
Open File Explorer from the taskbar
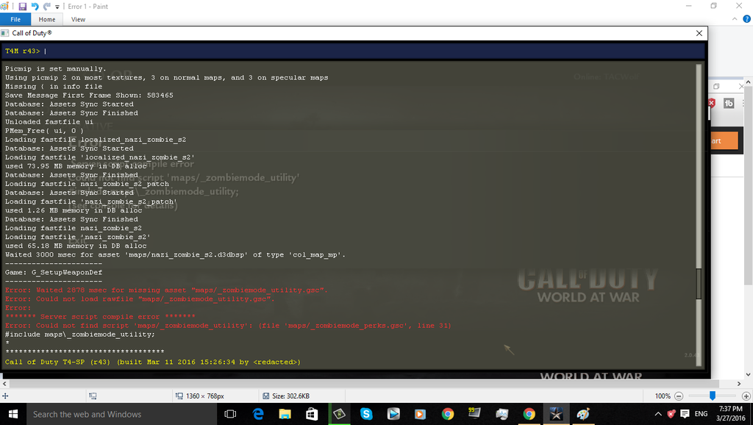click(285, 414)
